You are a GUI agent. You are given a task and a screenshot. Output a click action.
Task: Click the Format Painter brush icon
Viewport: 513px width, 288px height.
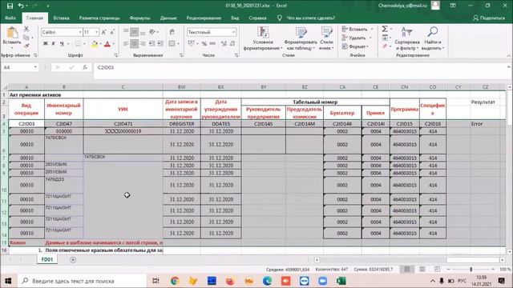point(26,46)
